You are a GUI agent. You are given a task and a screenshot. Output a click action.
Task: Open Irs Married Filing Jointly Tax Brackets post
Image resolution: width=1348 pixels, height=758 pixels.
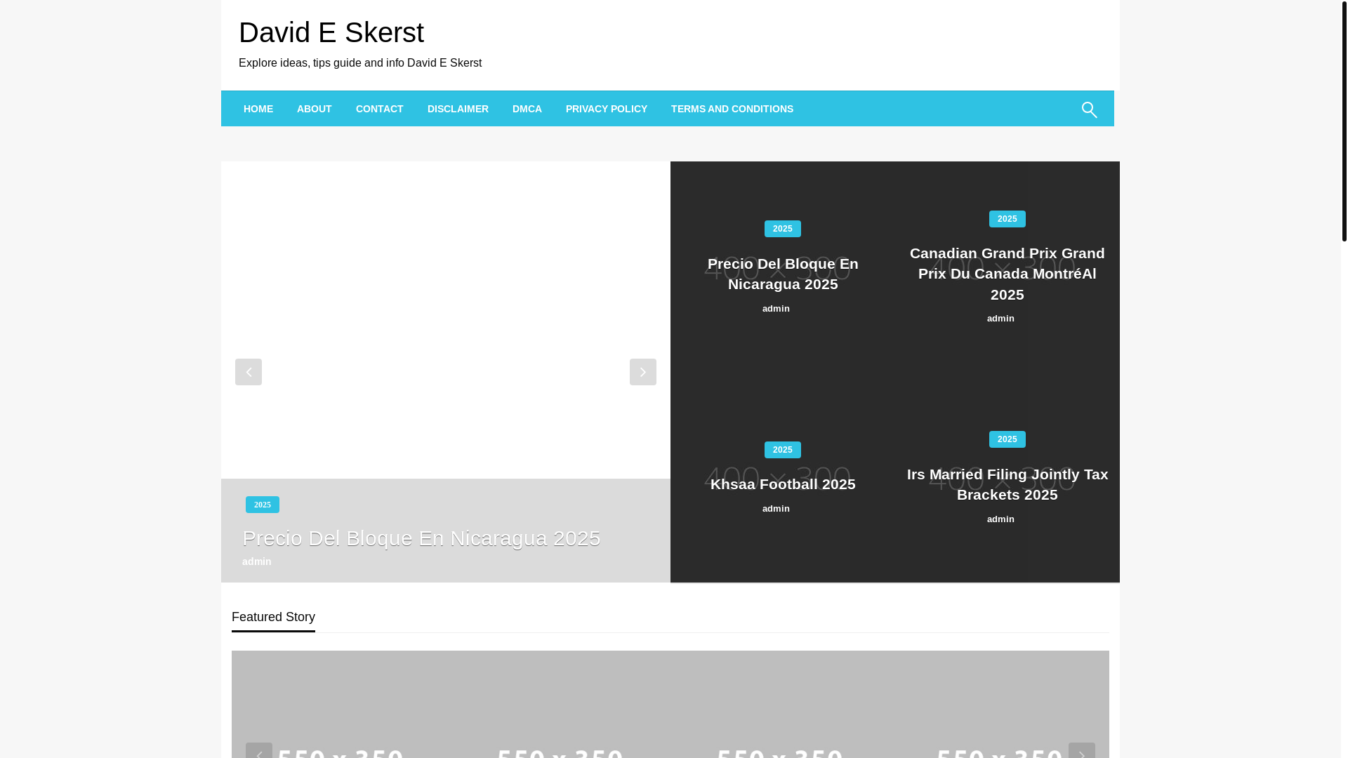click(x=1007, y=484)
